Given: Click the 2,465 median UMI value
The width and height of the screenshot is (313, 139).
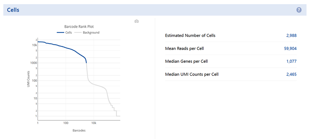Looking at the screenshot, I should (x=291, y=74).
